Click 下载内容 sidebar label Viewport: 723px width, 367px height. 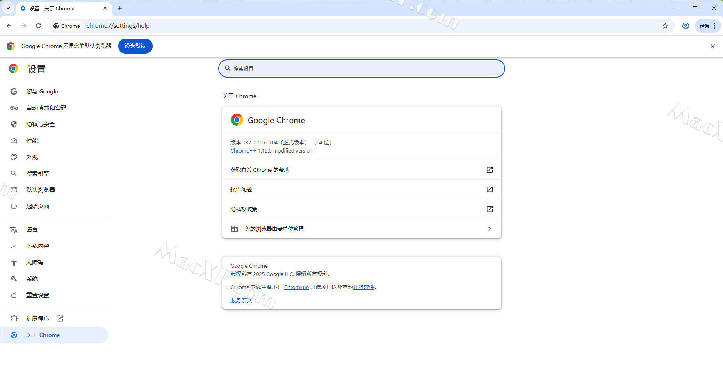[38, 246]
